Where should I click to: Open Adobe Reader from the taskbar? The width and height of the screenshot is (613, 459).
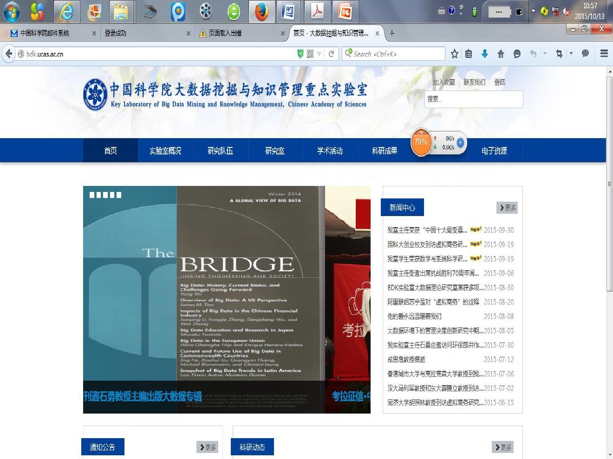(317, 12)
